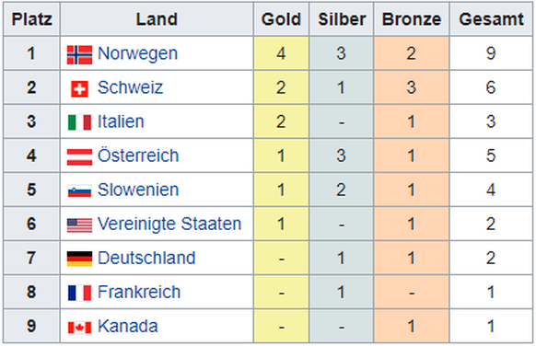Visit the Slowenien link
Screen dimensions: 536x346
pyautogui.click(x=138, y=190)
